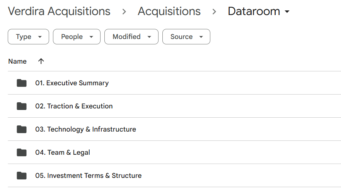
Task: Click the folder icon beside Executive Summary
Action: click(22, 83)
